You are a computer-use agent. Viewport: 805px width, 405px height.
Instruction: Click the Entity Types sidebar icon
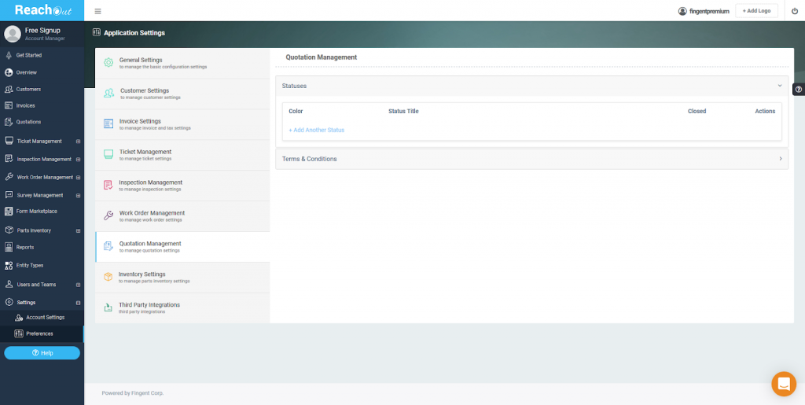tap(8, 265)
